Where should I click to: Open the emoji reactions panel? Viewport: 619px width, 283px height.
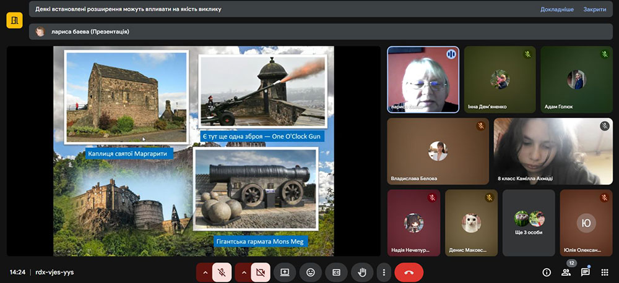click(x=310, y=272)
